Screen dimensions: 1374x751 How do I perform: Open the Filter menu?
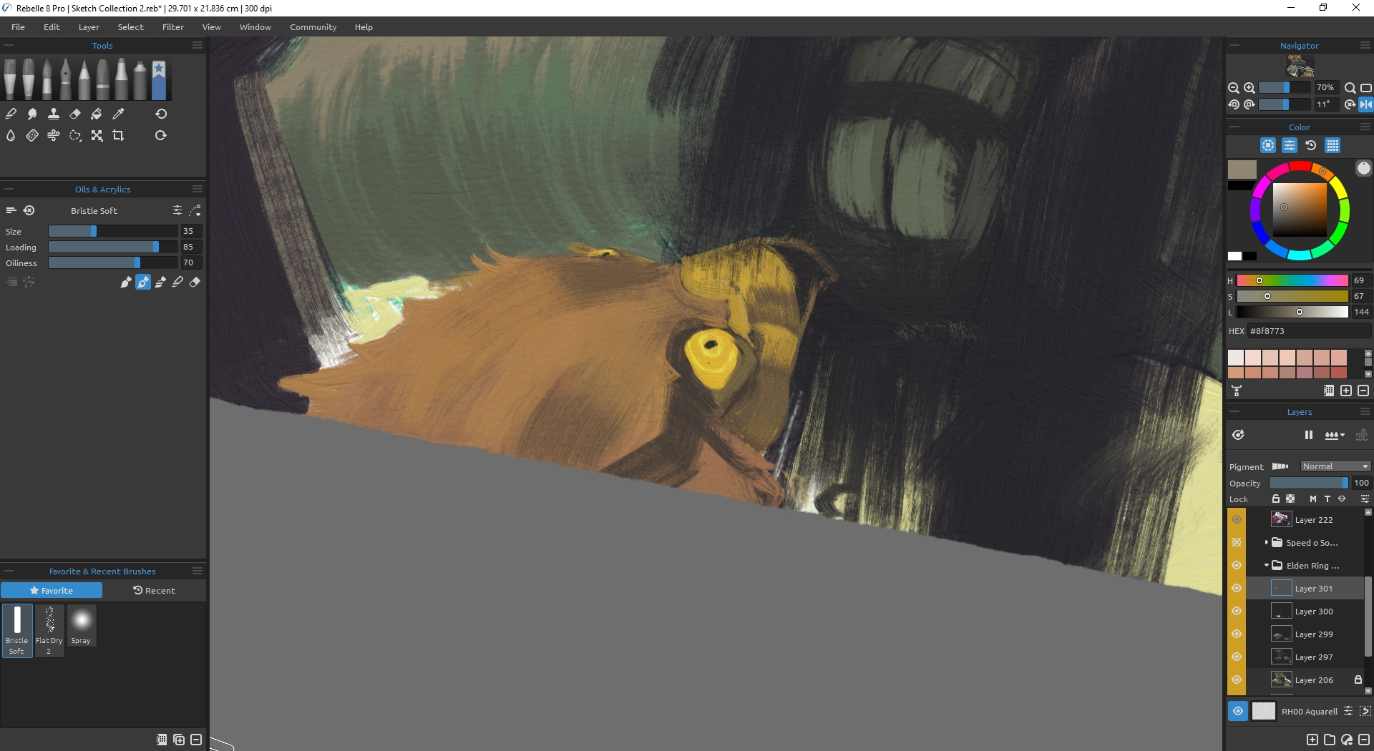coord(172,27)
